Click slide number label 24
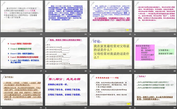The image size is (177, 109). (175, 108)
